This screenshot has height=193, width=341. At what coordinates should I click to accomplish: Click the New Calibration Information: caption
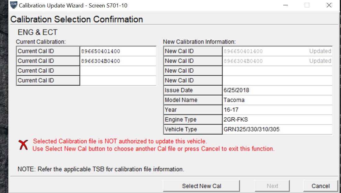(199, 42)
